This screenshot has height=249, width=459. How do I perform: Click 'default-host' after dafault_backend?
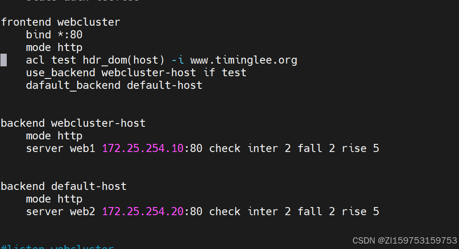(165, 85)
